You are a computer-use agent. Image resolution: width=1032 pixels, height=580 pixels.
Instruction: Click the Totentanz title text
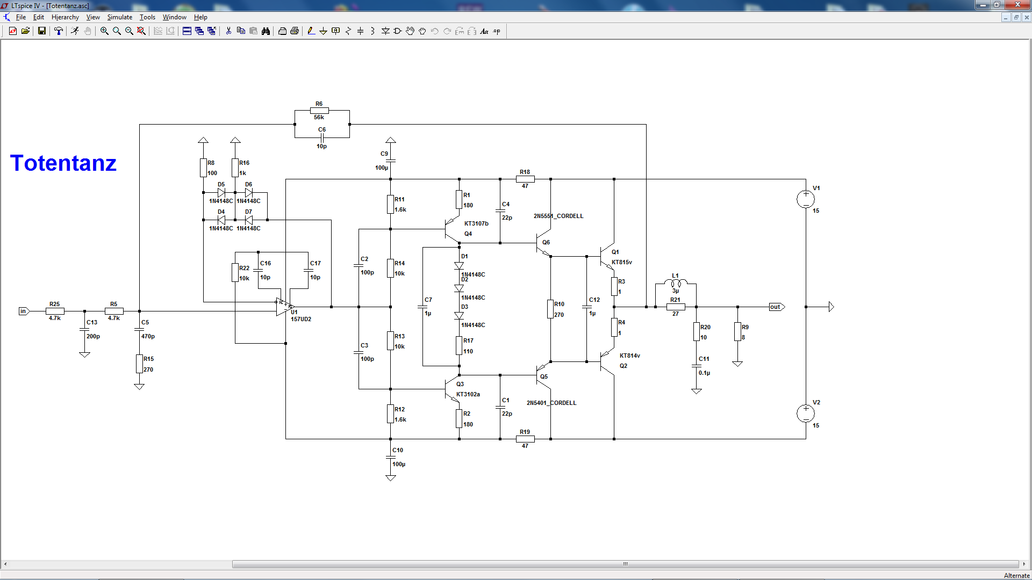[63, 163]
